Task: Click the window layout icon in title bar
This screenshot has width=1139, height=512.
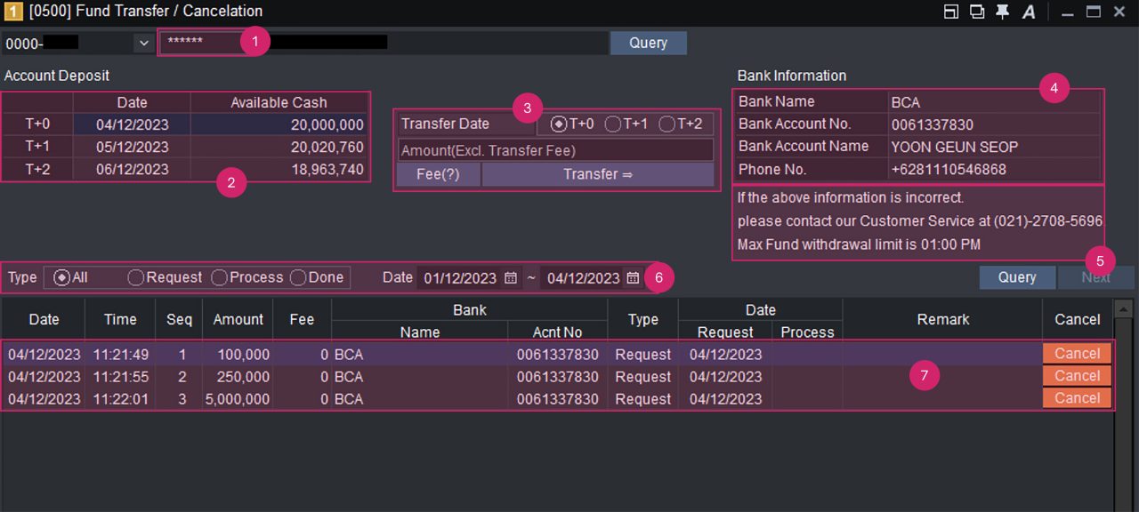Action: point(951,12)
